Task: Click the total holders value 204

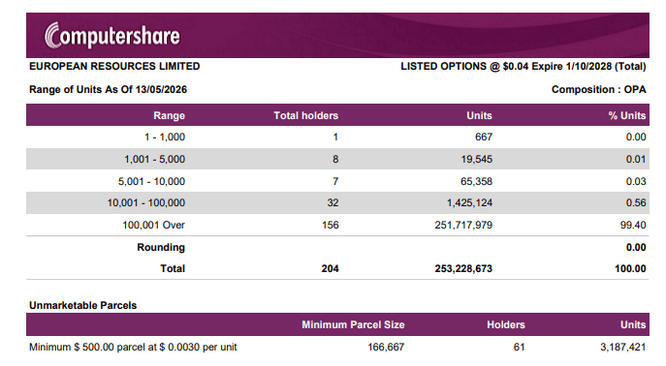Action: click(x=330, y=268)
